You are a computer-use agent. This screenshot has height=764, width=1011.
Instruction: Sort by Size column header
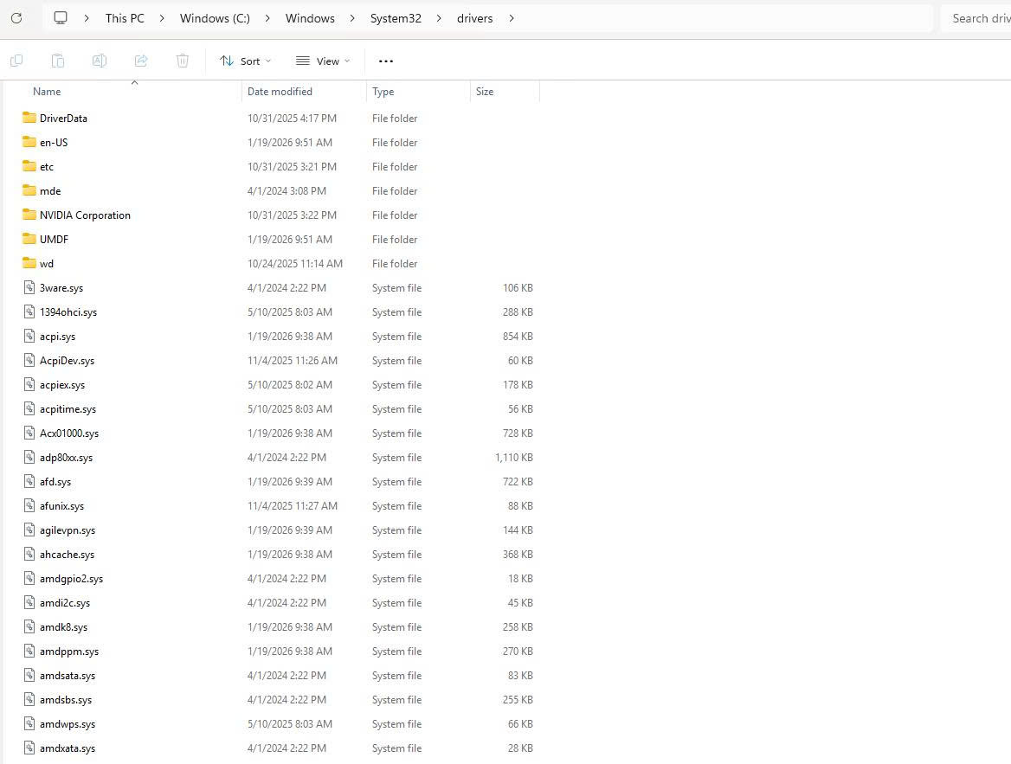pos(485,92)
